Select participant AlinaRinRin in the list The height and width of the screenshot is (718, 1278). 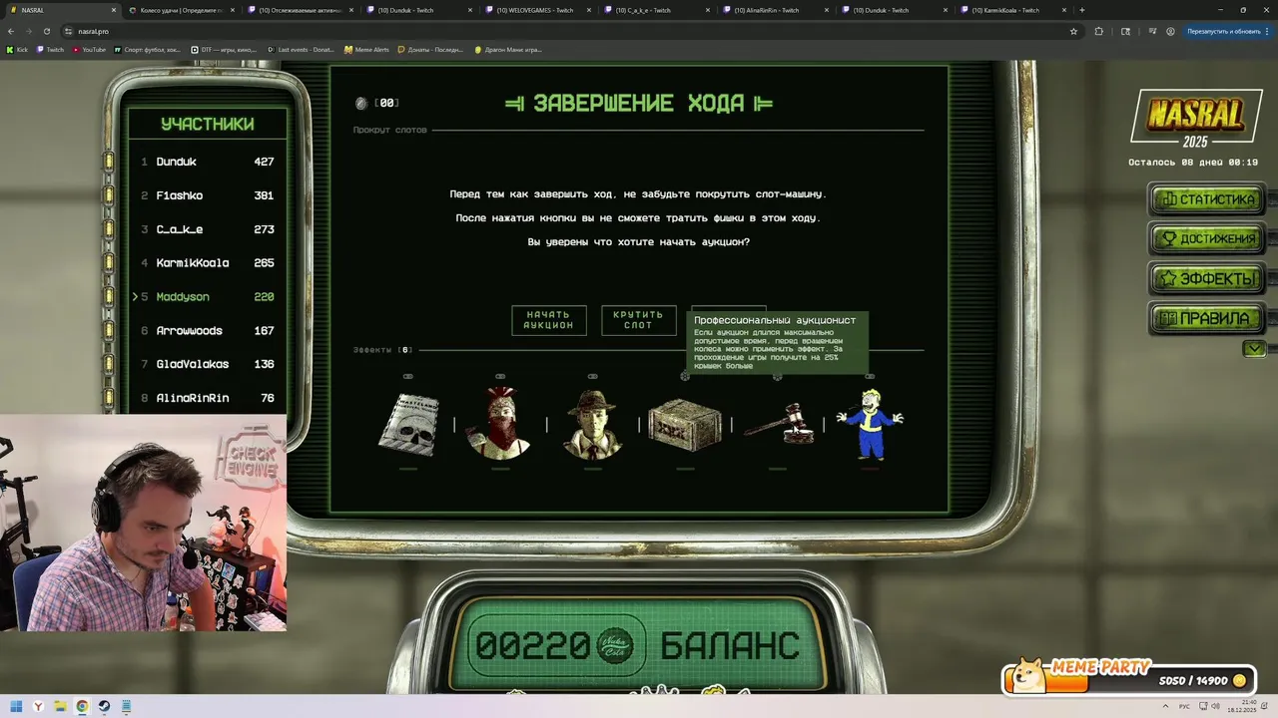(x=207, y=398)
